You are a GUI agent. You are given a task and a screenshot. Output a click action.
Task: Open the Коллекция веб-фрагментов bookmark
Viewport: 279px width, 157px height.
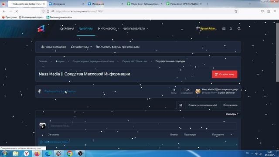(31, 17)
